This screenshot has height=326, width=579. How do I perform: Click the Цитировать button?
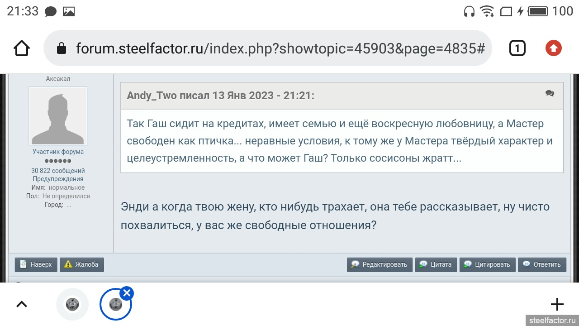pyautogui.click(x=487, y=264)
